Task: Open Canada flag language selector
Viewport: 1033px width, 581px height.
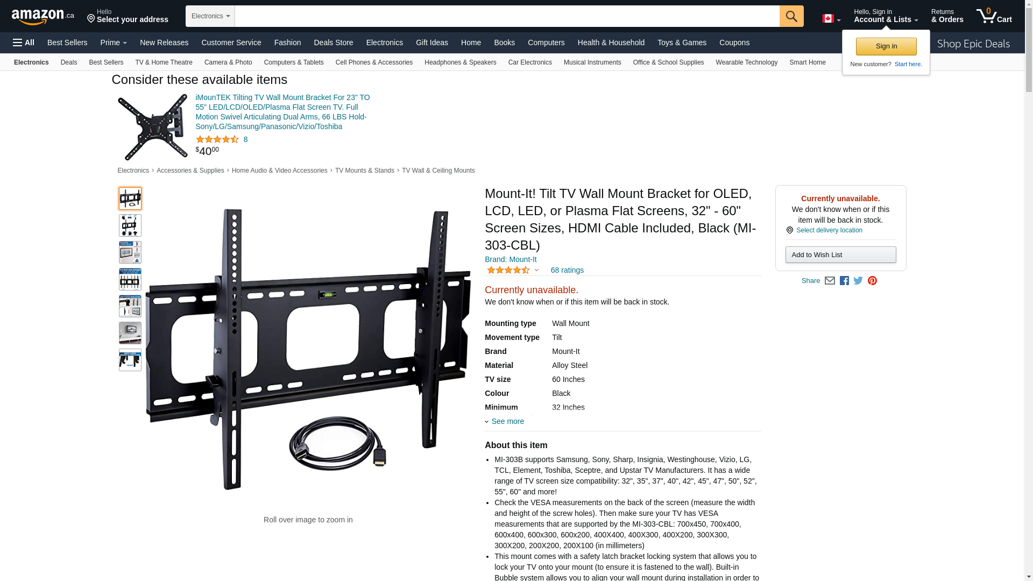Action: (x=831, y=19)
